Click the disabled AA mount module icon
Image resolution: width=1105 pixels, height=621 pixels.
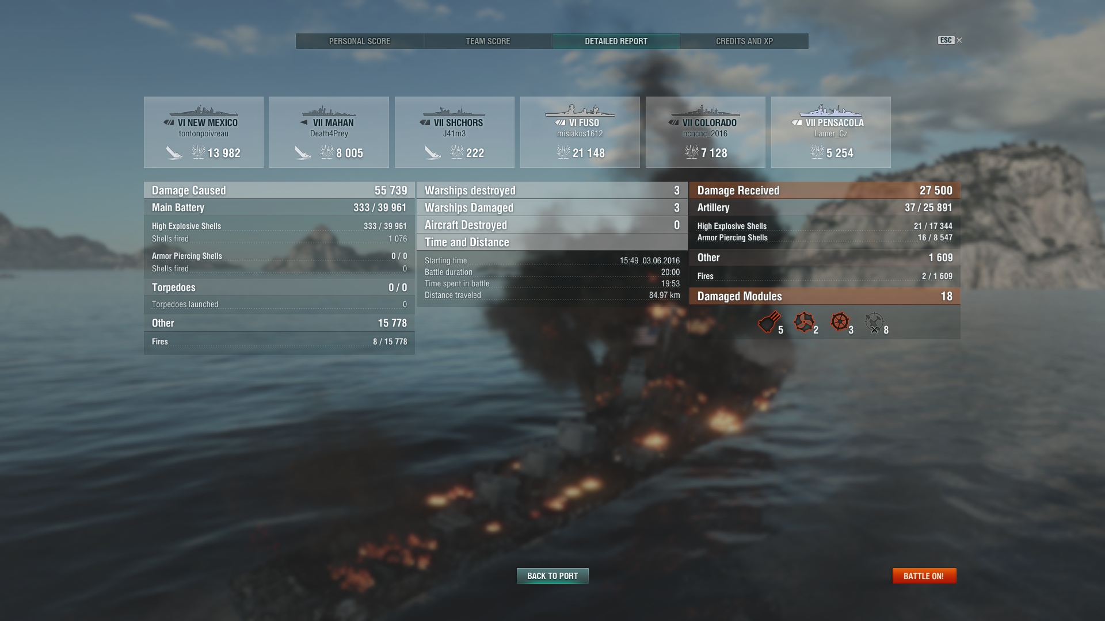click(x=874, y=323)
